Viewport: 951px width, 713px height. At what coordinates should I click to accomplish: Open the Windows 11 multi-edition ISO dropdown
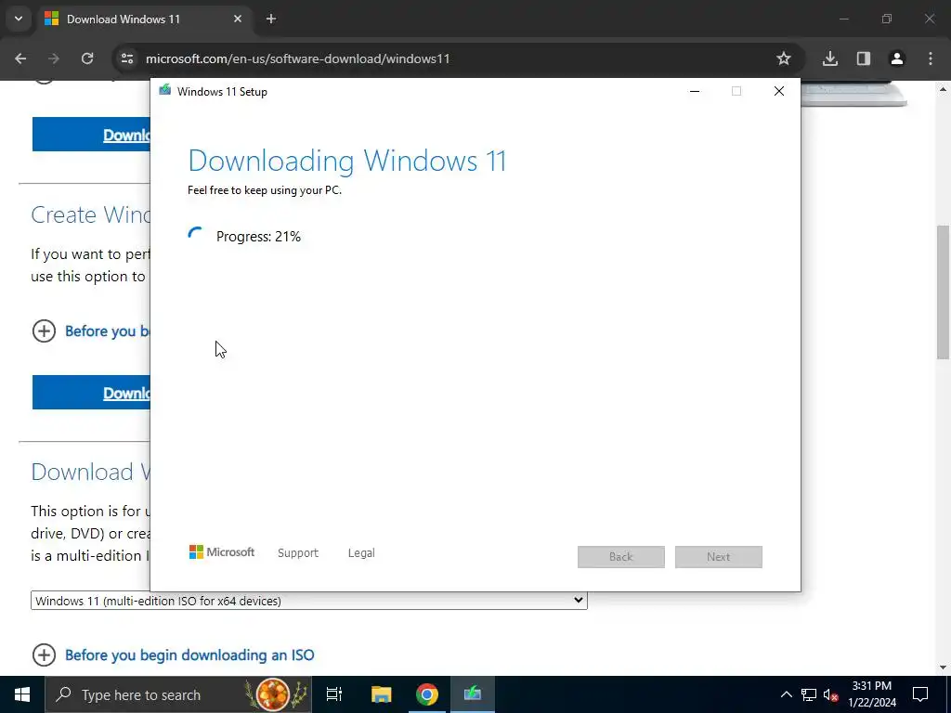308,601
